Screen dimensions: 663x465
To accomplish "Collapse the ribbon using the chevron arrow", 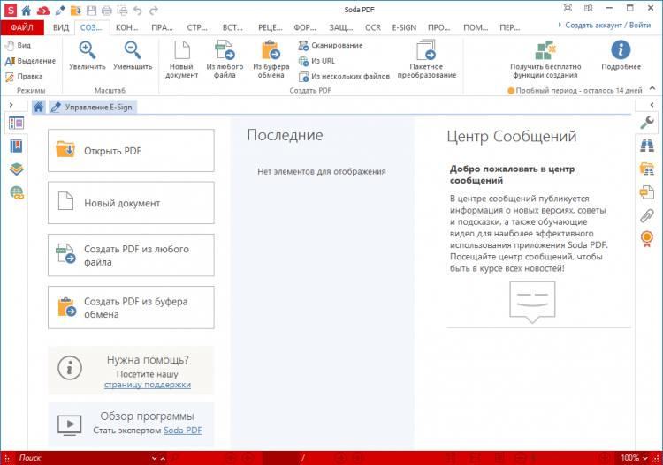I will [x=651, y=89].
